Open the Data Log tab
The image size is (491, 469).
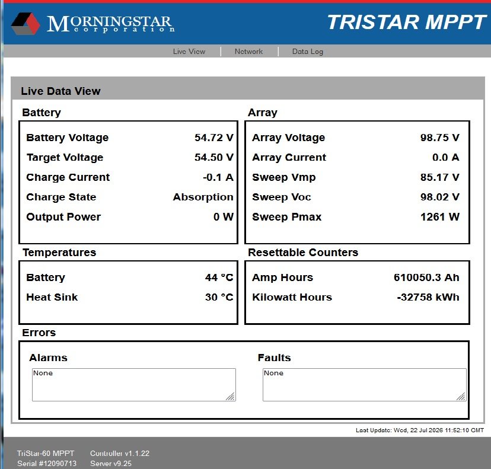click(308, 52)
